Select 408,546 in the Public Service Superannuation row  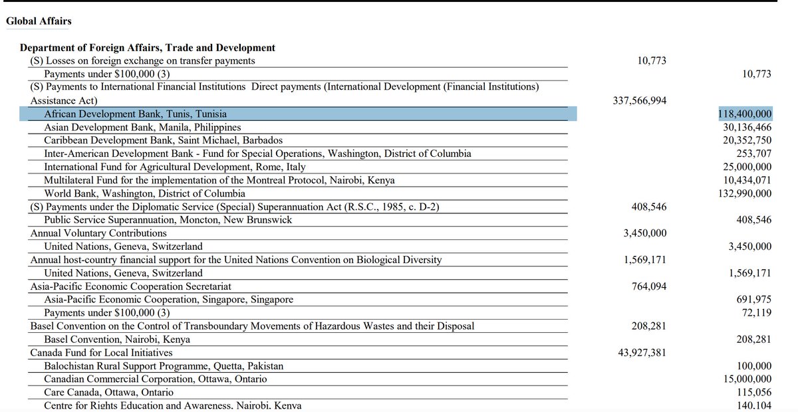(x=753, y=219)
